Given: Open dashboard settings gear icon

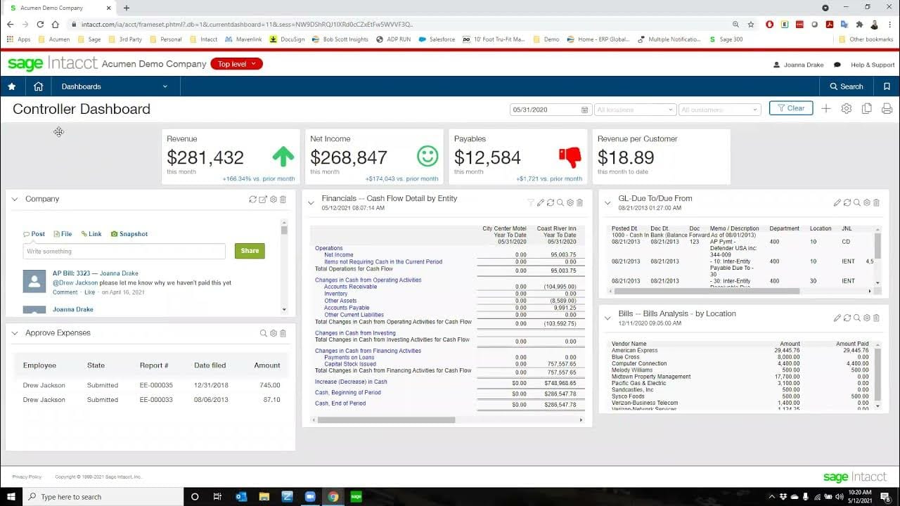Looking at the screenshot, I should [x=847, y=109].
